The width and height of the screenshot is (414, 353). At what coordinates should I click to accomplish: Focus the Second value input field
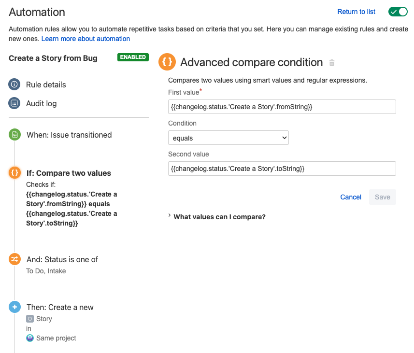tap(282, 169)
